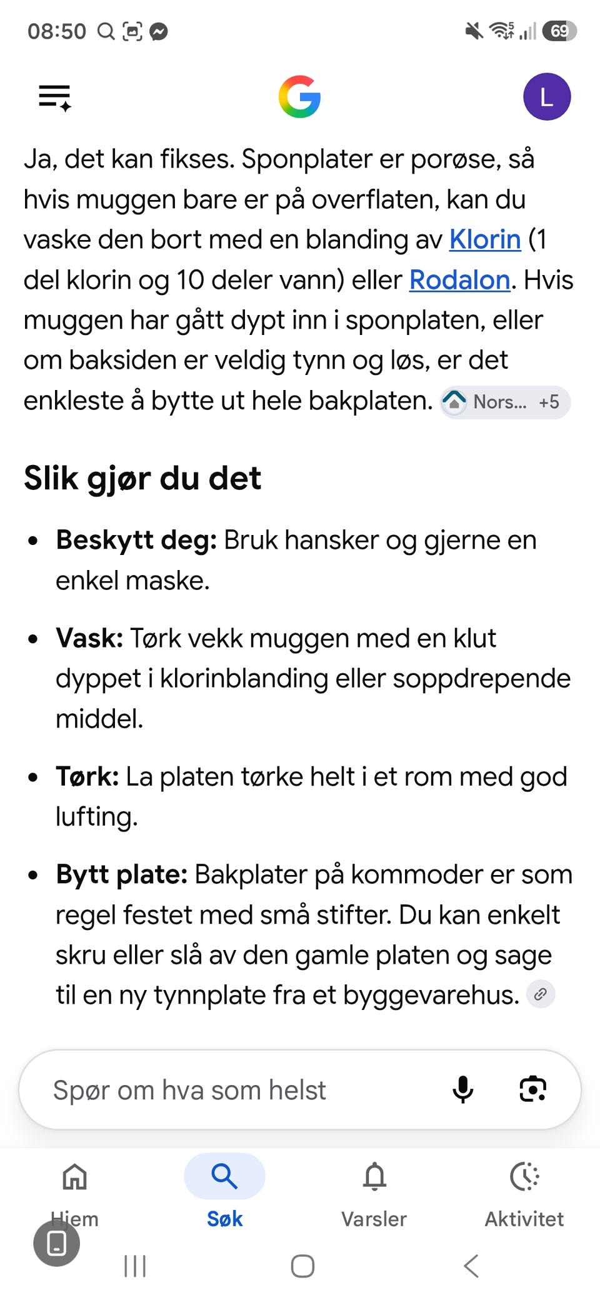600x1300 pixels.
Task: Expand the Nors... +5 sources chip
Action: (x=505, y=402)
